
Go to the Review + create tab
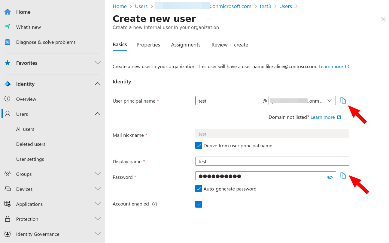coord(230,45)
